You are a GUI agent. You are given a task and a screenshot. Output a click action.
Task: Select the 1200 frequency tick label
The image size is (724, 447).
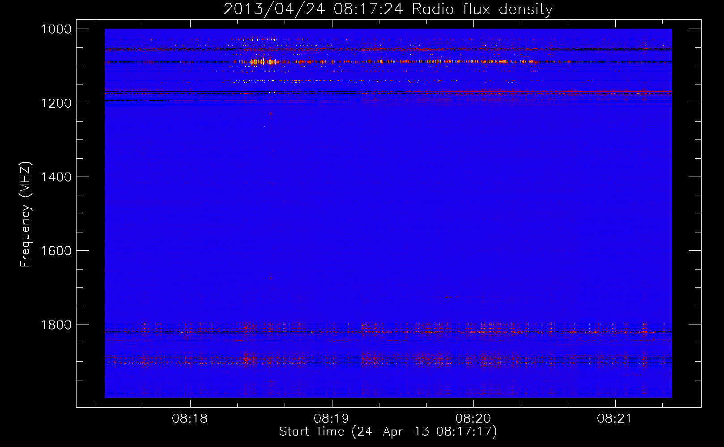pyautogui.click(x=56, y=103)
